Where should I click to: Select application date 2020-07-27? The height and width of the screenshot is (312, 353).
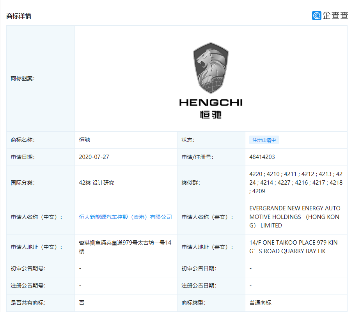[x=94, y=157]
